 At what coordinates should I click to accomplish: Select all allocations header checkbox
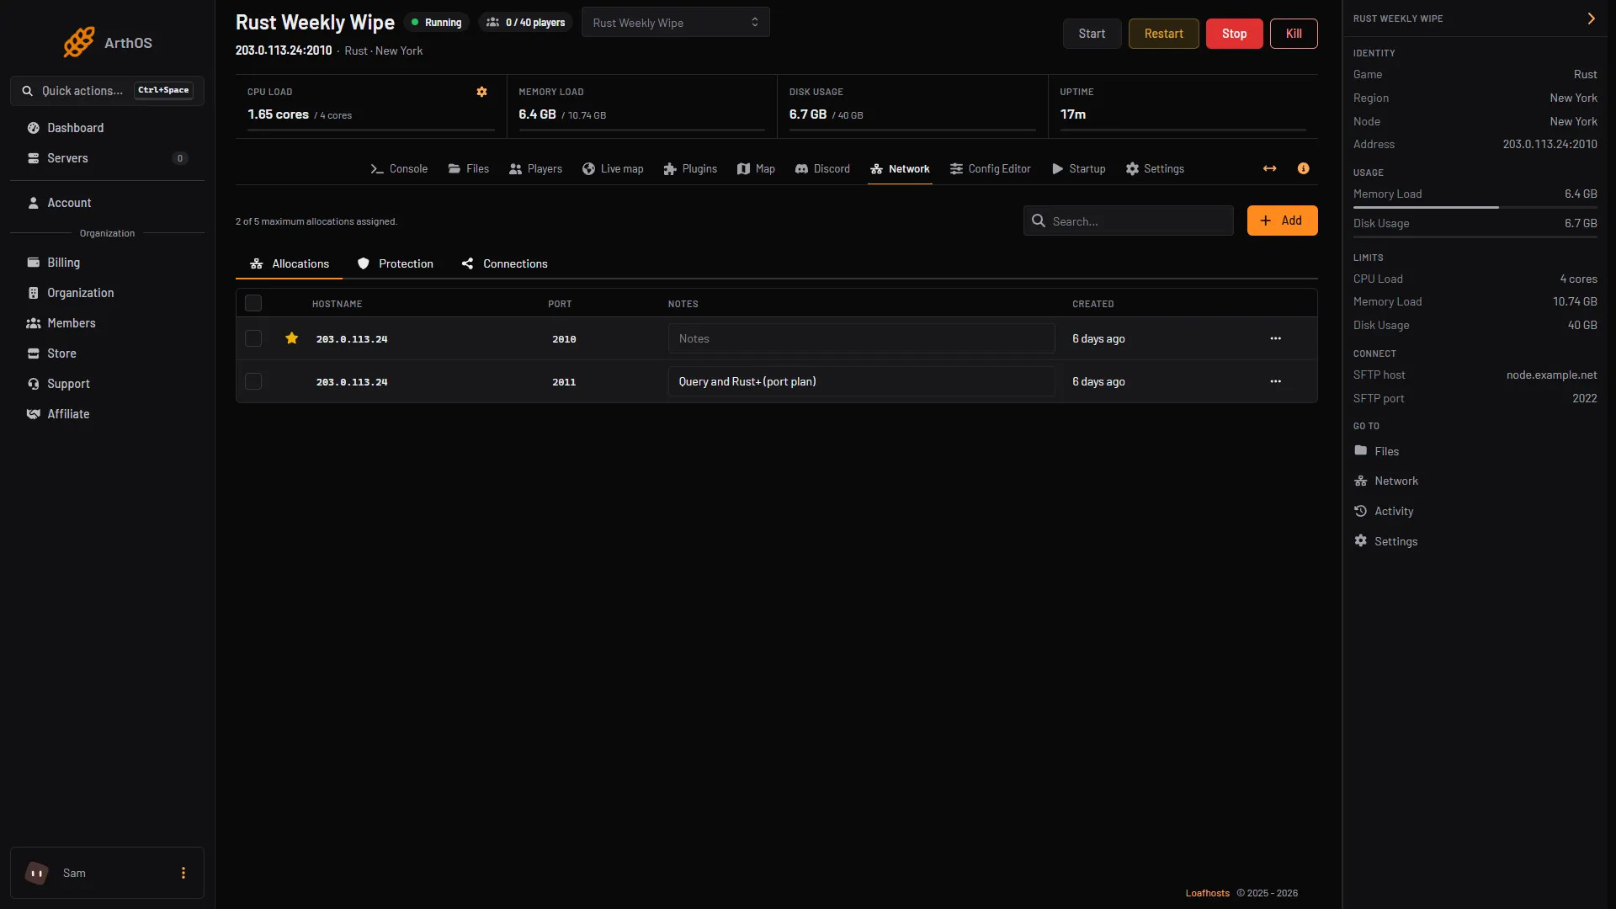[x=253, y=303]
